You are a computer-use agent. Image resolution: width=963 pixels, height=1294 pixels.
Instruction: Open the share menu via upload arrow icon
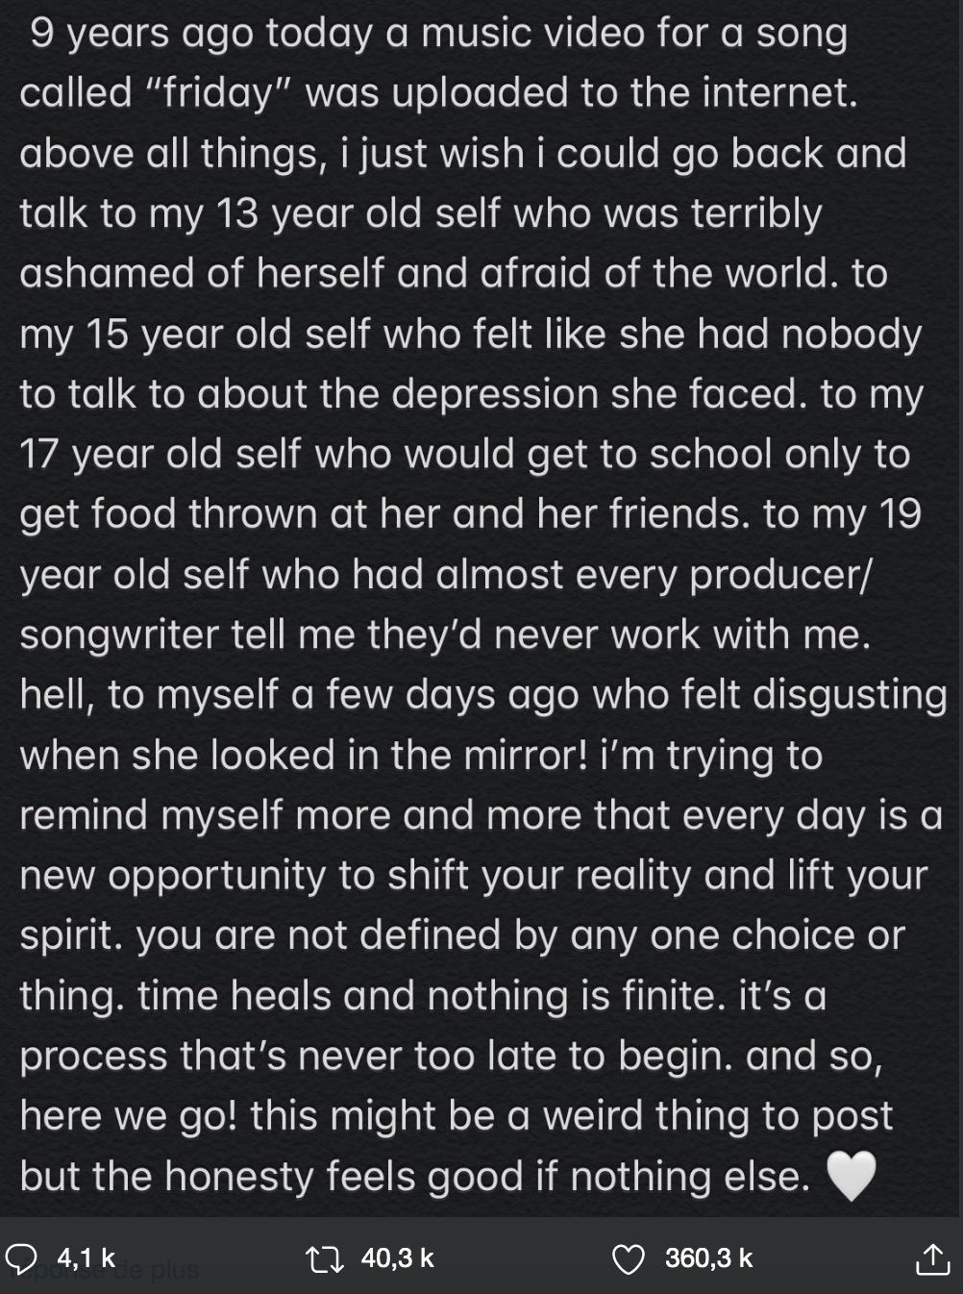931,1258
